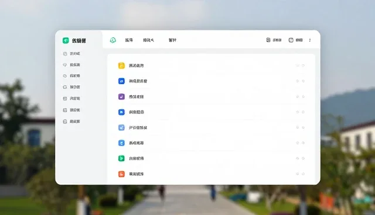Viewport: 375px width, 215px height.
Task: Click the blue icon in the fourth list row
Action: (x=121, y=112)
